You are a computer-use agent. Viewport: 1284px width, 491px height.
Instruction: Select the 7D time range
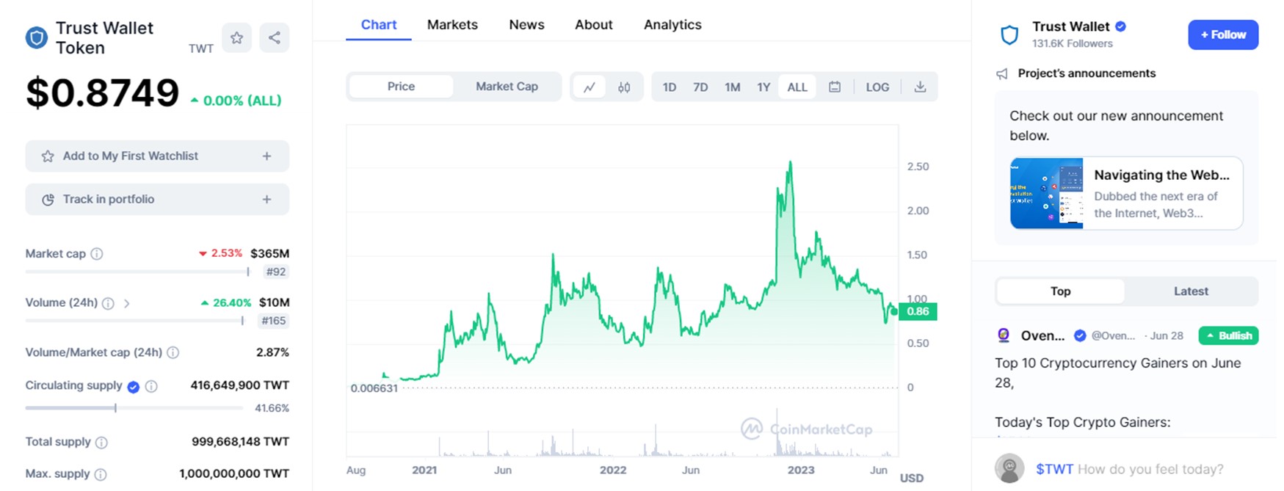(700, 87)
